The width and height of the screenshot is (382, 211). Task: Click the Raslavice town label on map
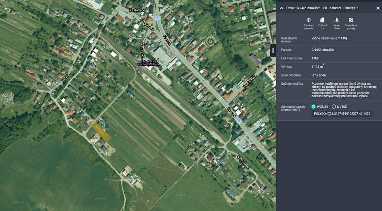[137, 10]
